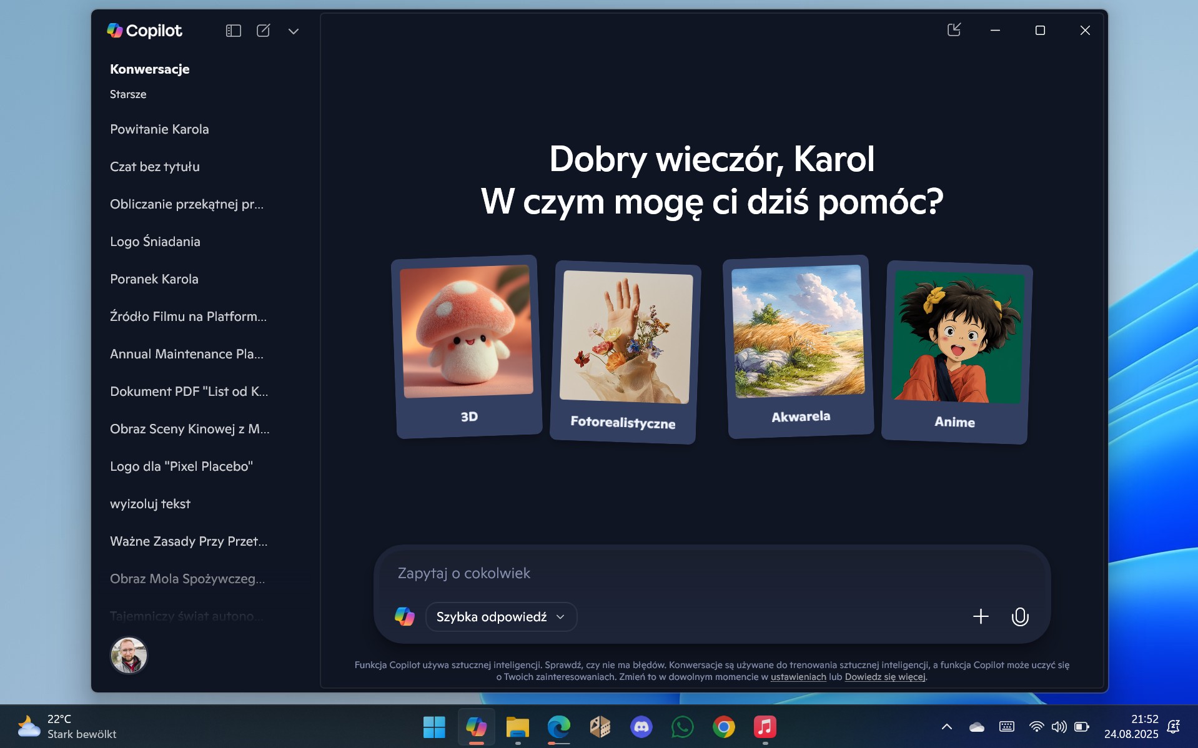1198x748 pixels.
Task: Launch Google Chrome from the taskbar
Action: (724, 727)
